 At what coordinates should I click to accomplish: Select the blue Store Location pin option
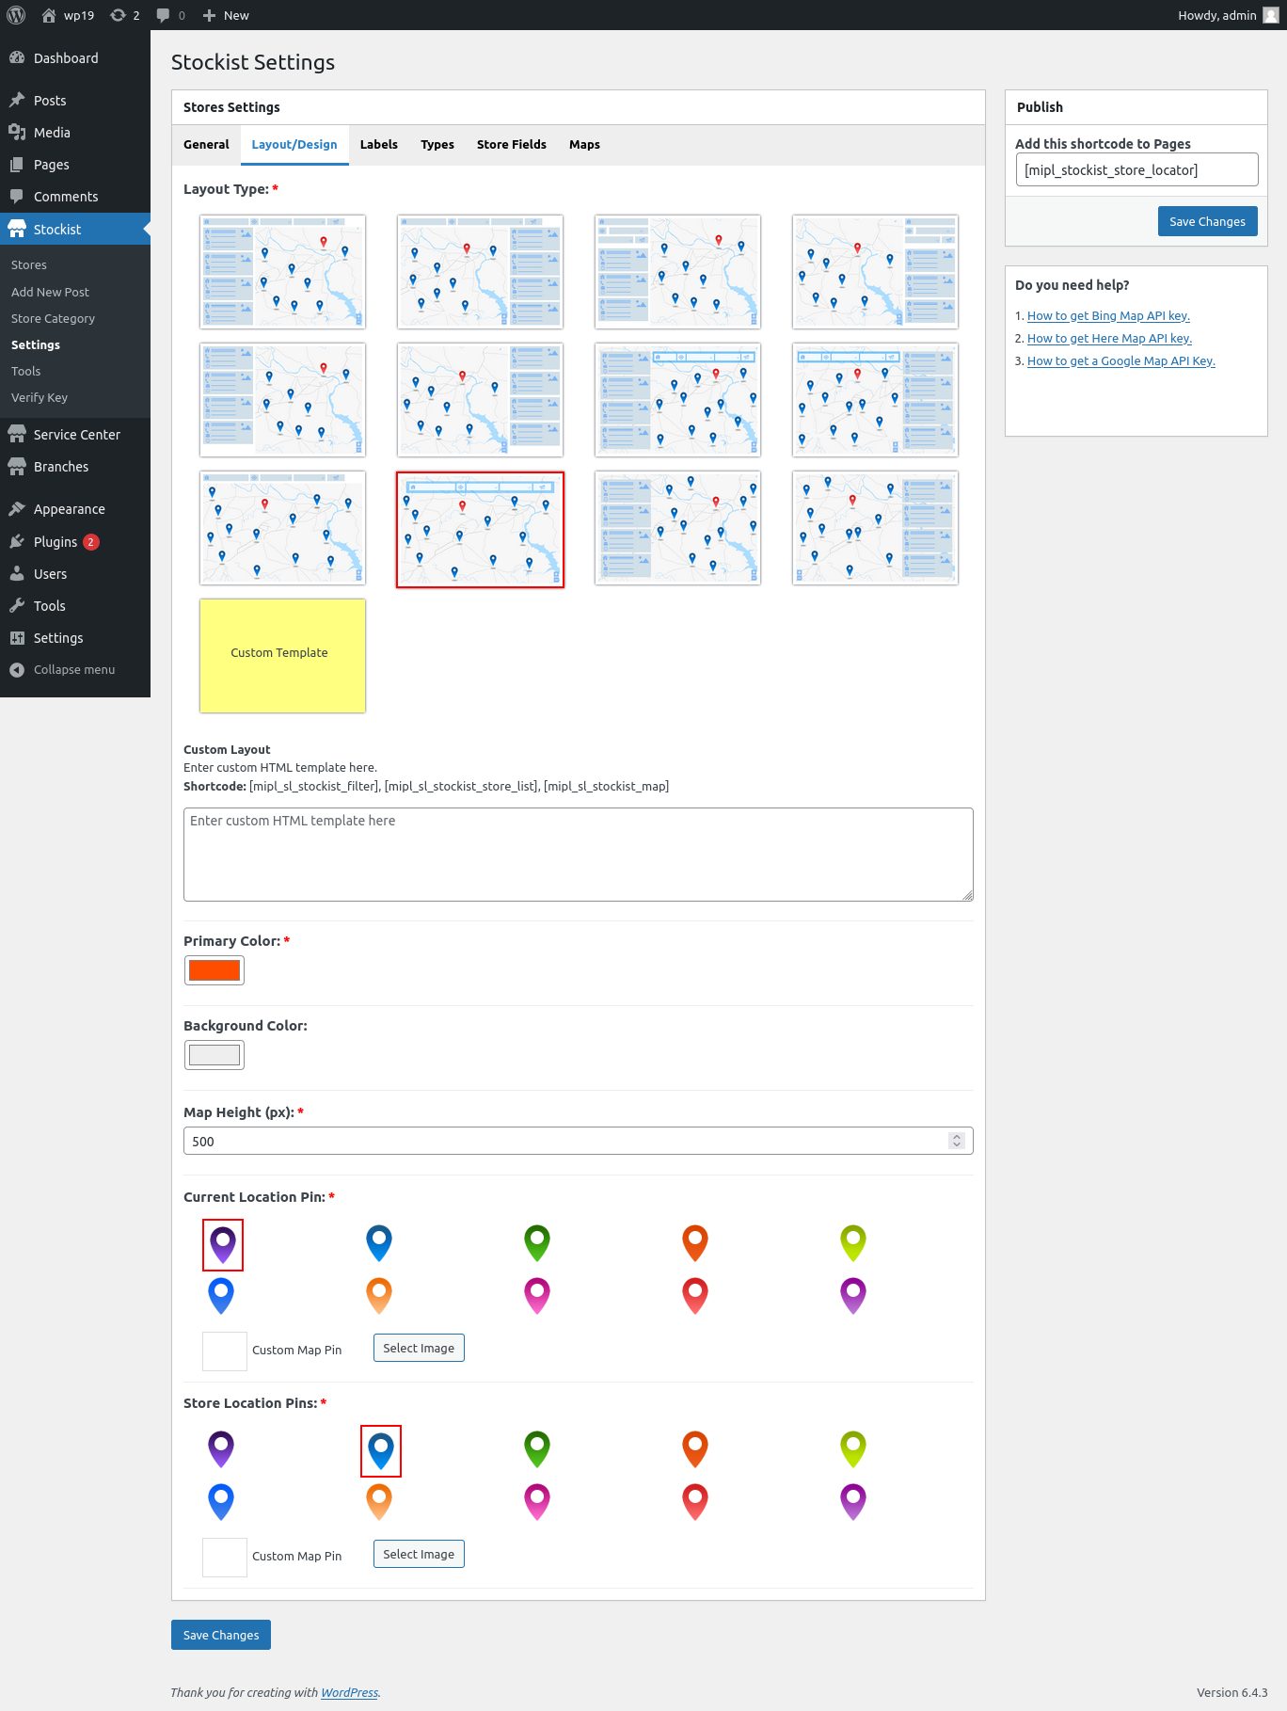(381, 1450)
